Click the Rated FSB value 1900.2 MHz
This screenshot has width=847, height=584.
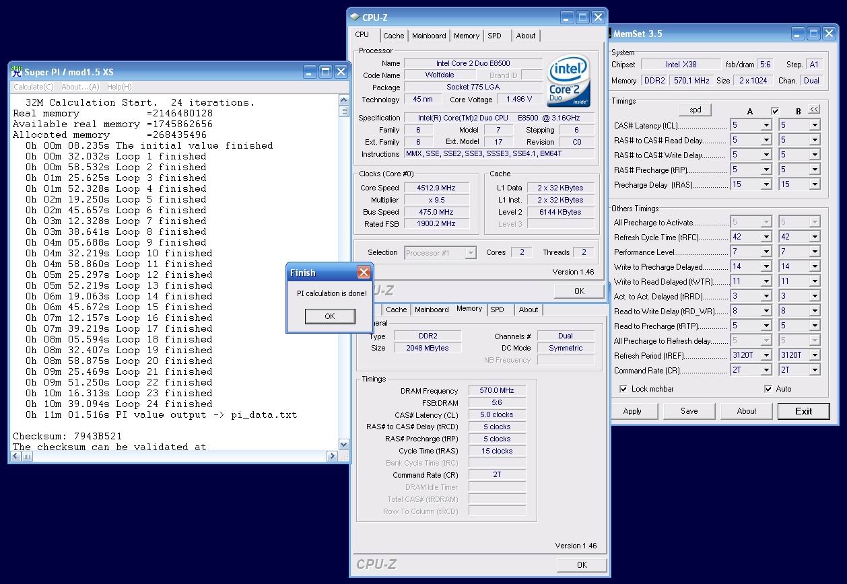(x=436, y=224)
